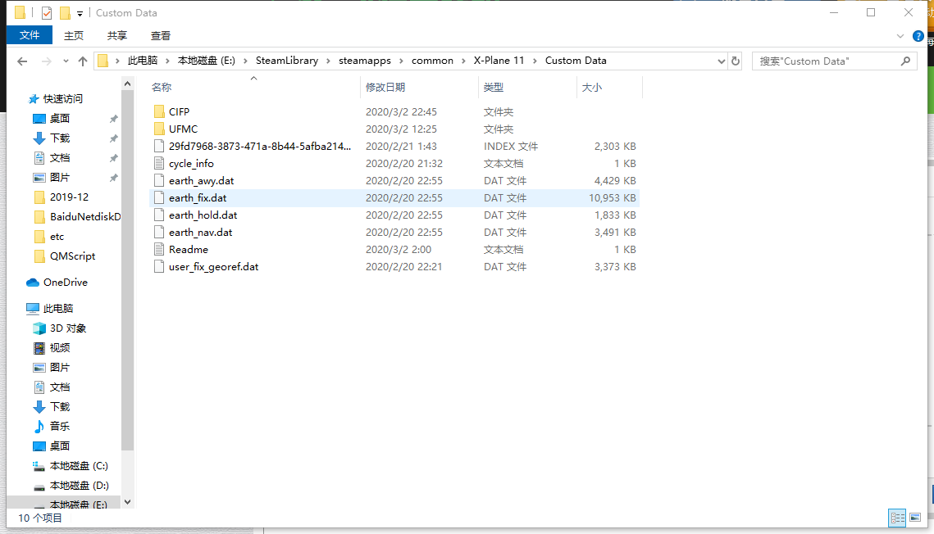Open the 文件 menu tab

click(30, 35)
